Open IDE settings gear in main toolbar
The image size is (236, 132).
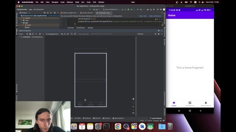(x=161, y=10)
